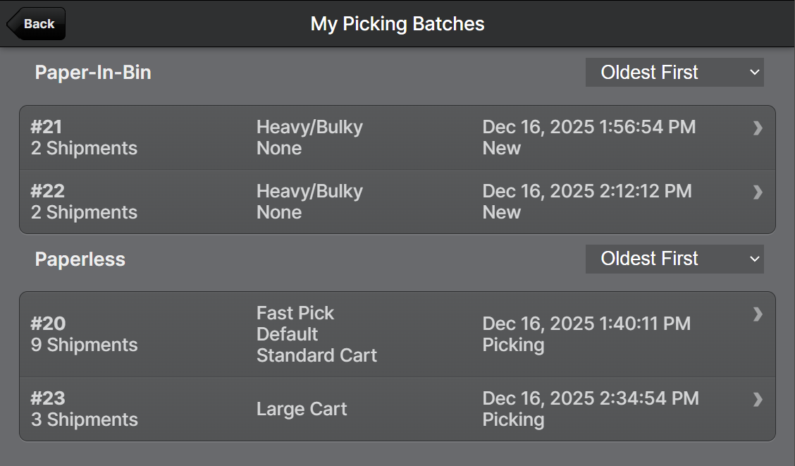This screenshot has width=795, height=466.
Task: Click the chevron arrow on batch #20
Action: [758, 314]
